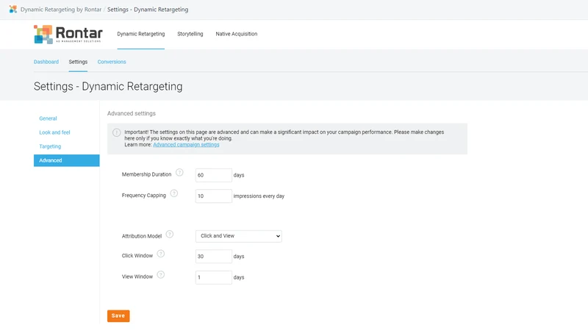588x331 pixels.
Task: Click the 'impressions every day' label
Action: coord(259,196)
